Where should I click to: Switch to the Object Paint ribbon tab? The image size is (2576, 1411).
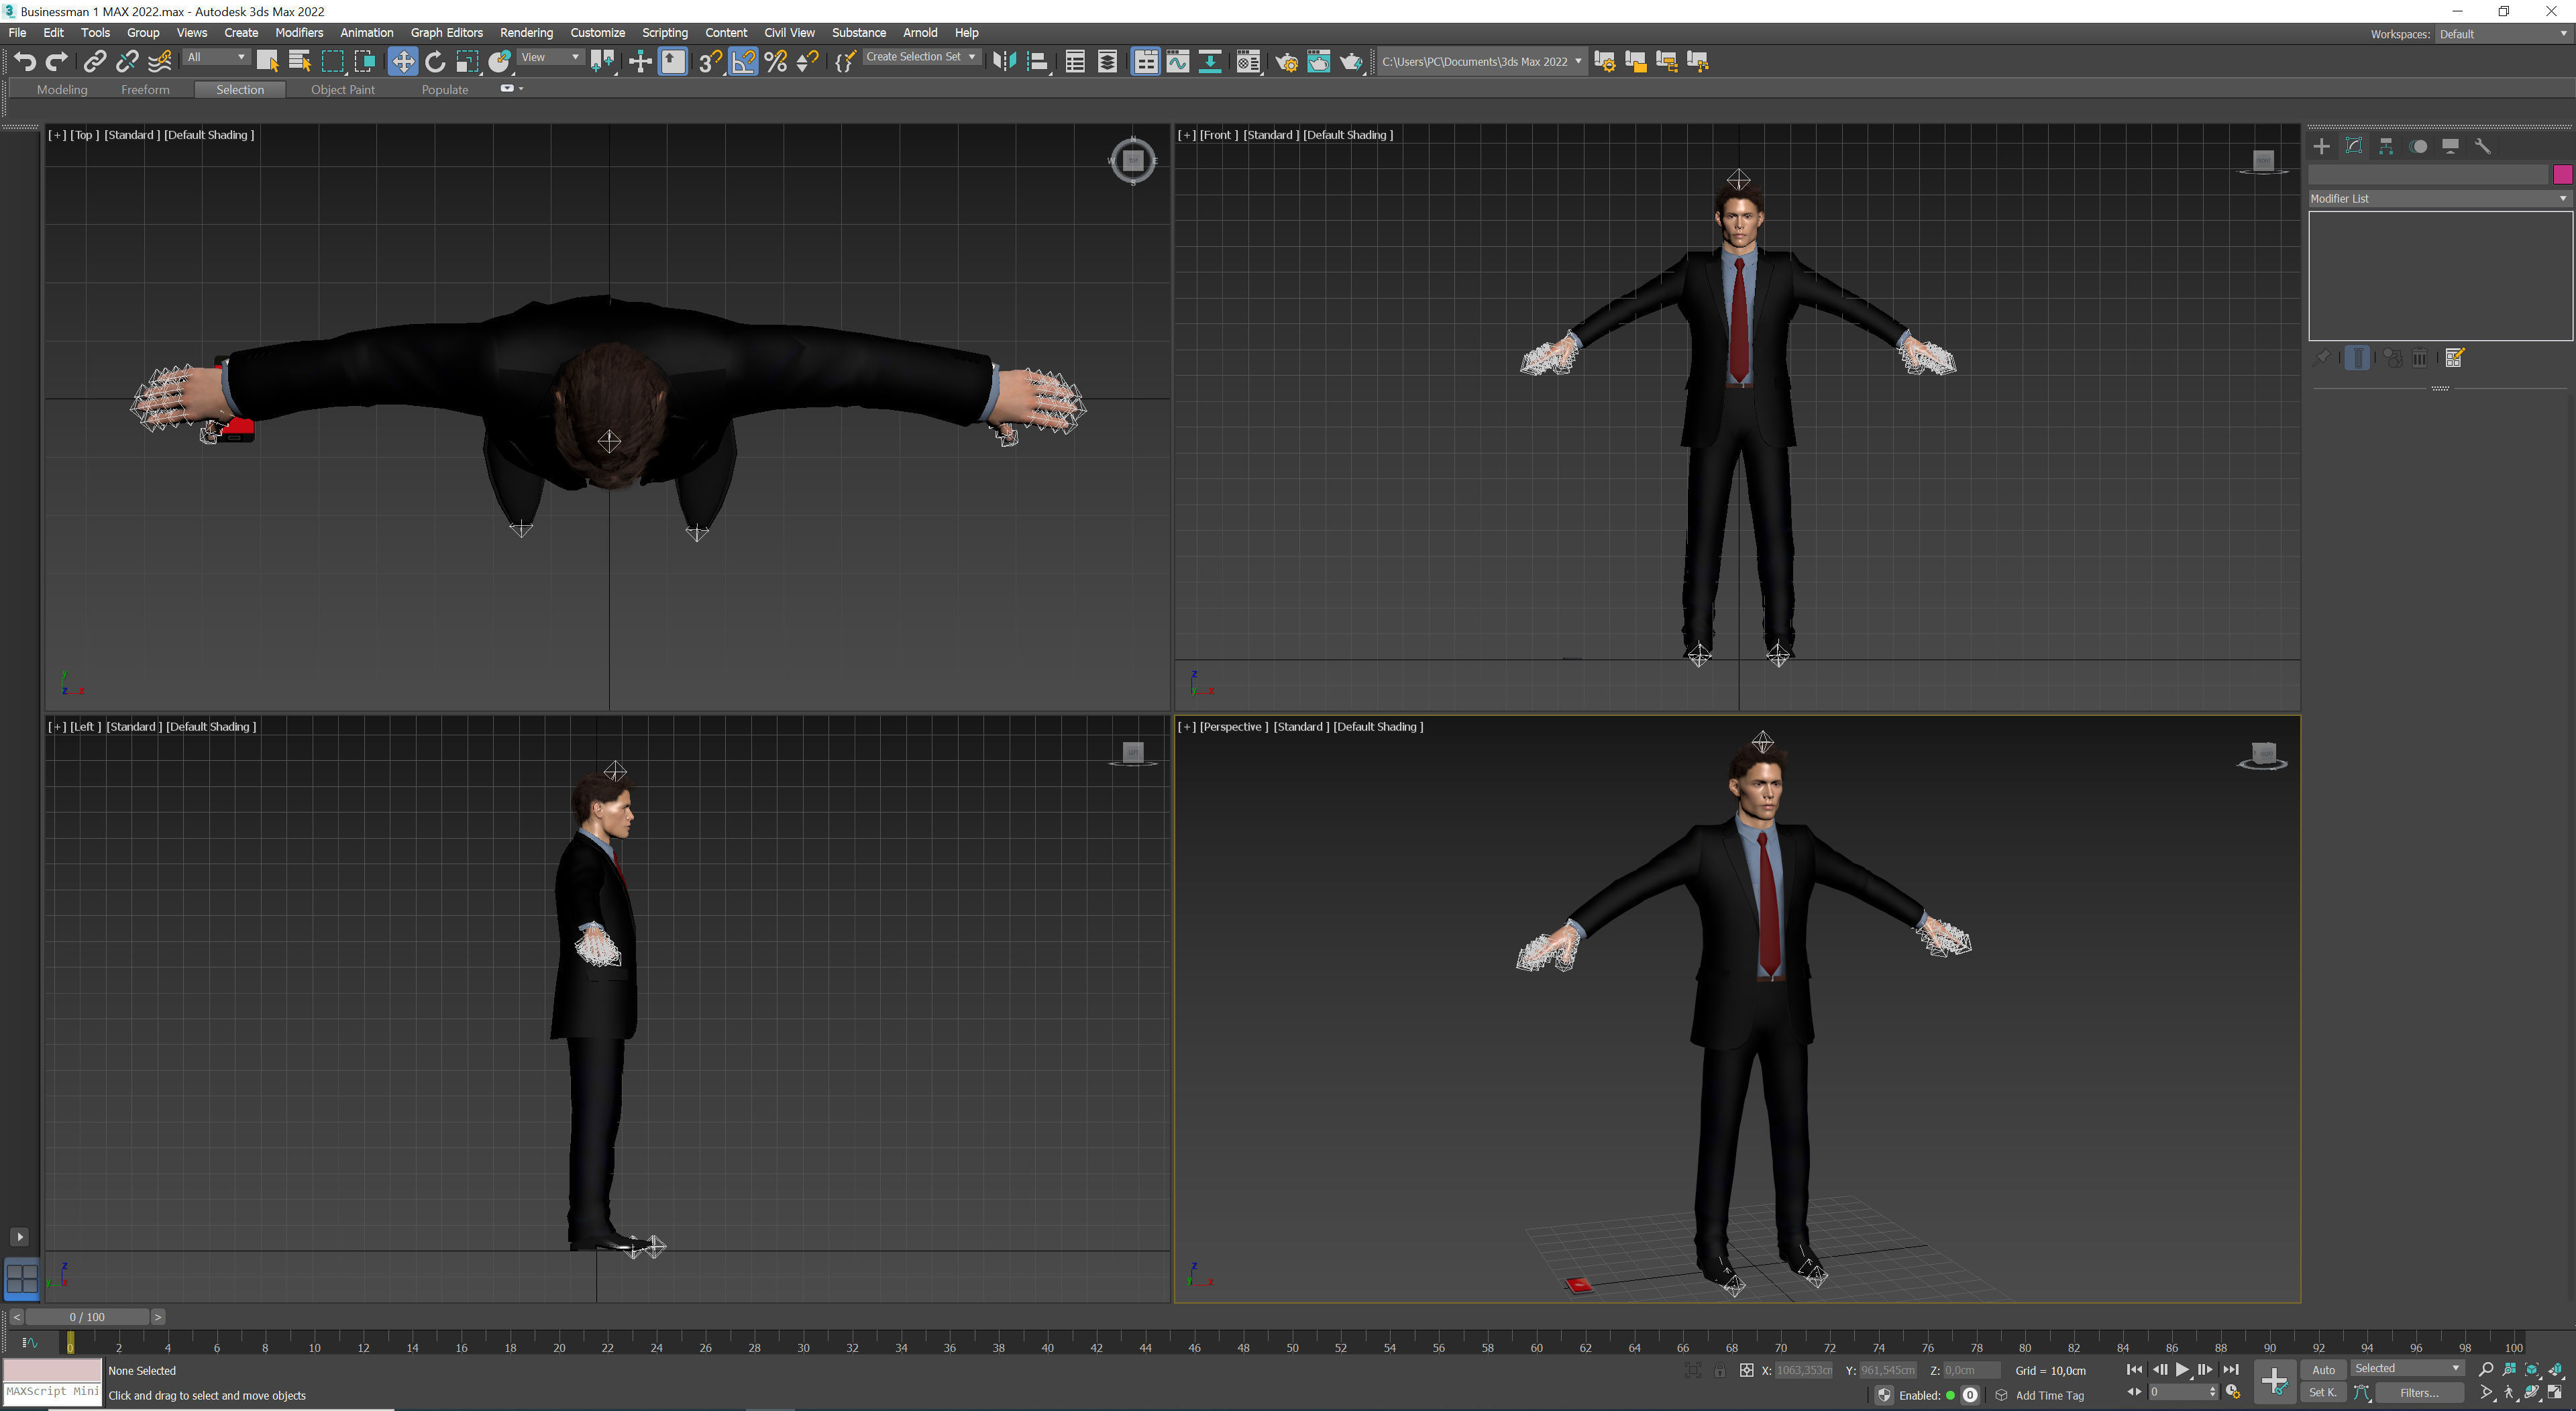click(x=343, y=90)
